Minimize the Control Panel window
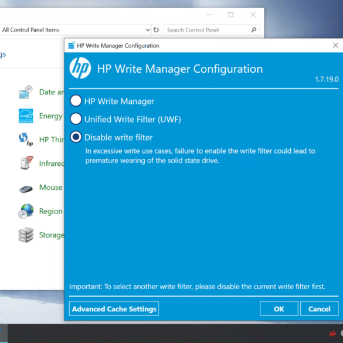This screenshot has height=343, width=343. click(209, 15)
